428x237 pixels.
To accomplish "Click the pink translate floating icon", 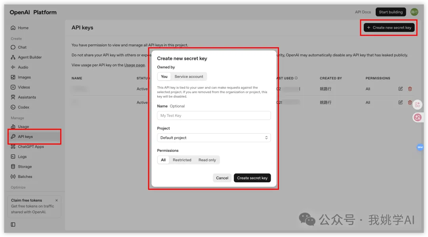I will (x=417, y=117).
